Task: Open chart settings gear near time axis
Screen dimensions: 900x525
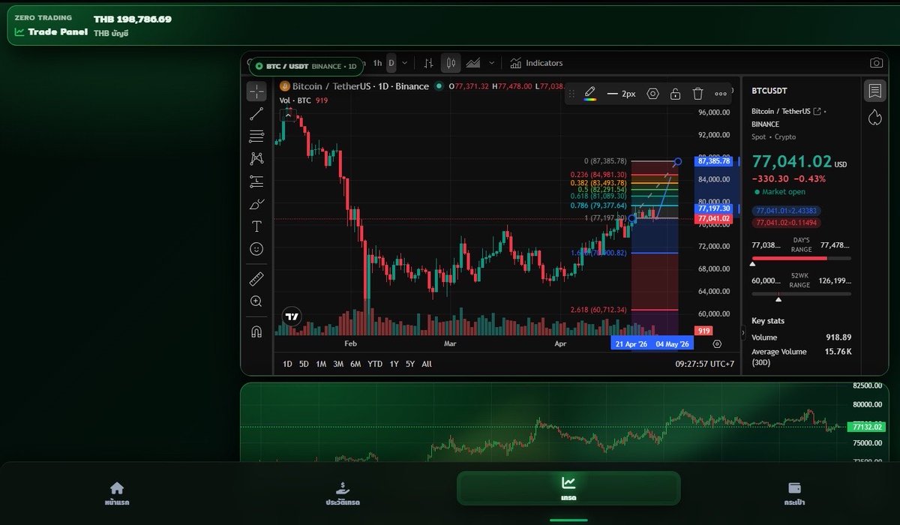Action: (717, 343)
